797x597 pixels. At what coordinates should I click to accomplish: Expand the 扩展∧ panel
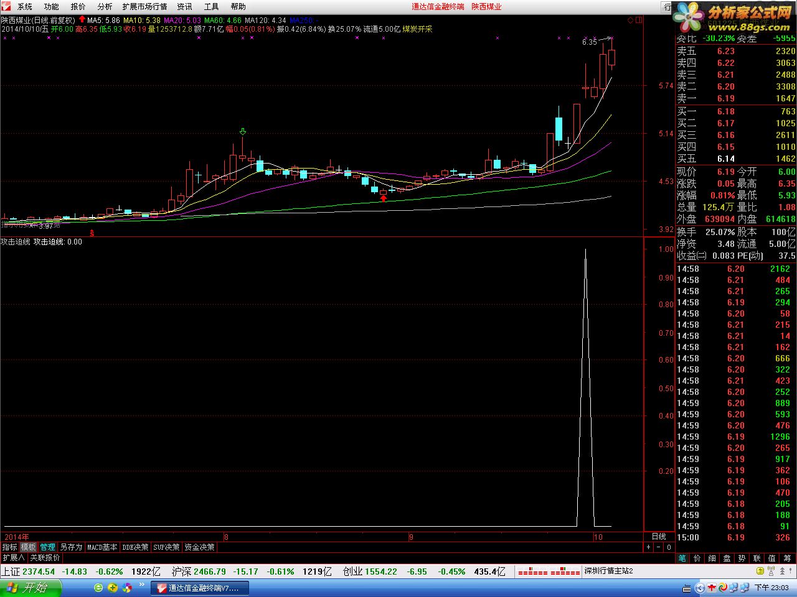click(x=14, y=558)
